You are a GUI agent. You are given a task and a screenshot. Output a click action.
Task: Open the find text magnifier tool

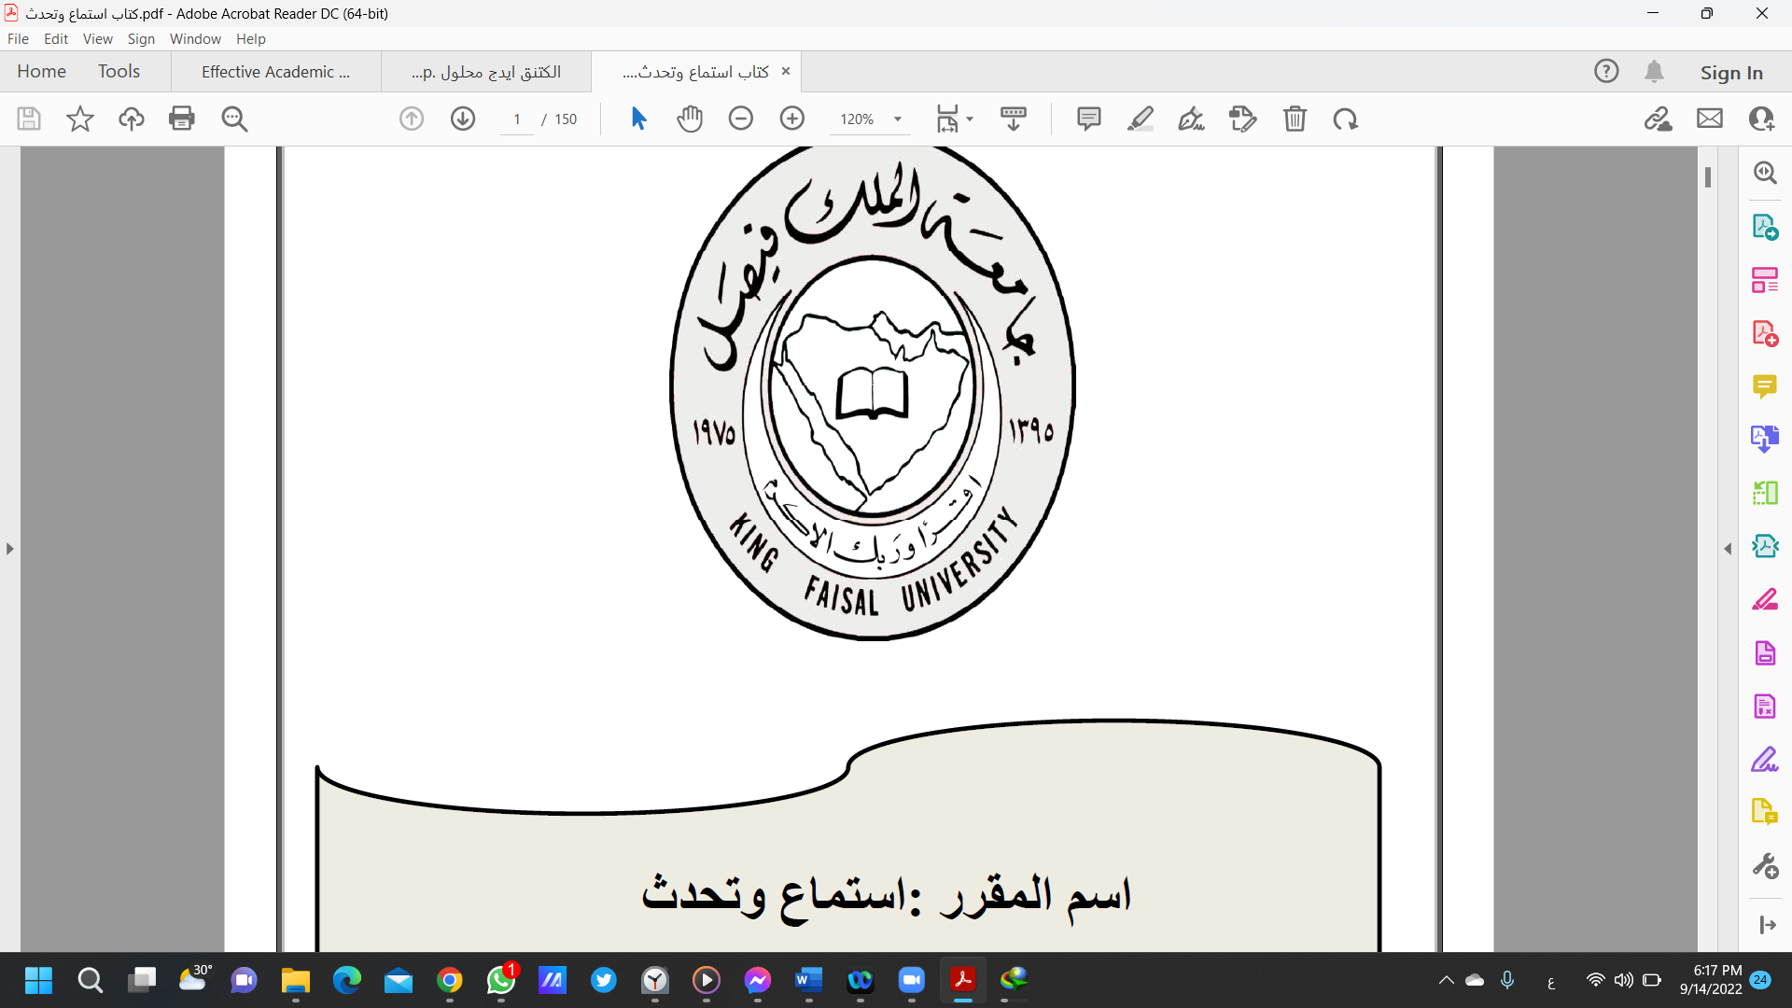[x=234, y=119]
